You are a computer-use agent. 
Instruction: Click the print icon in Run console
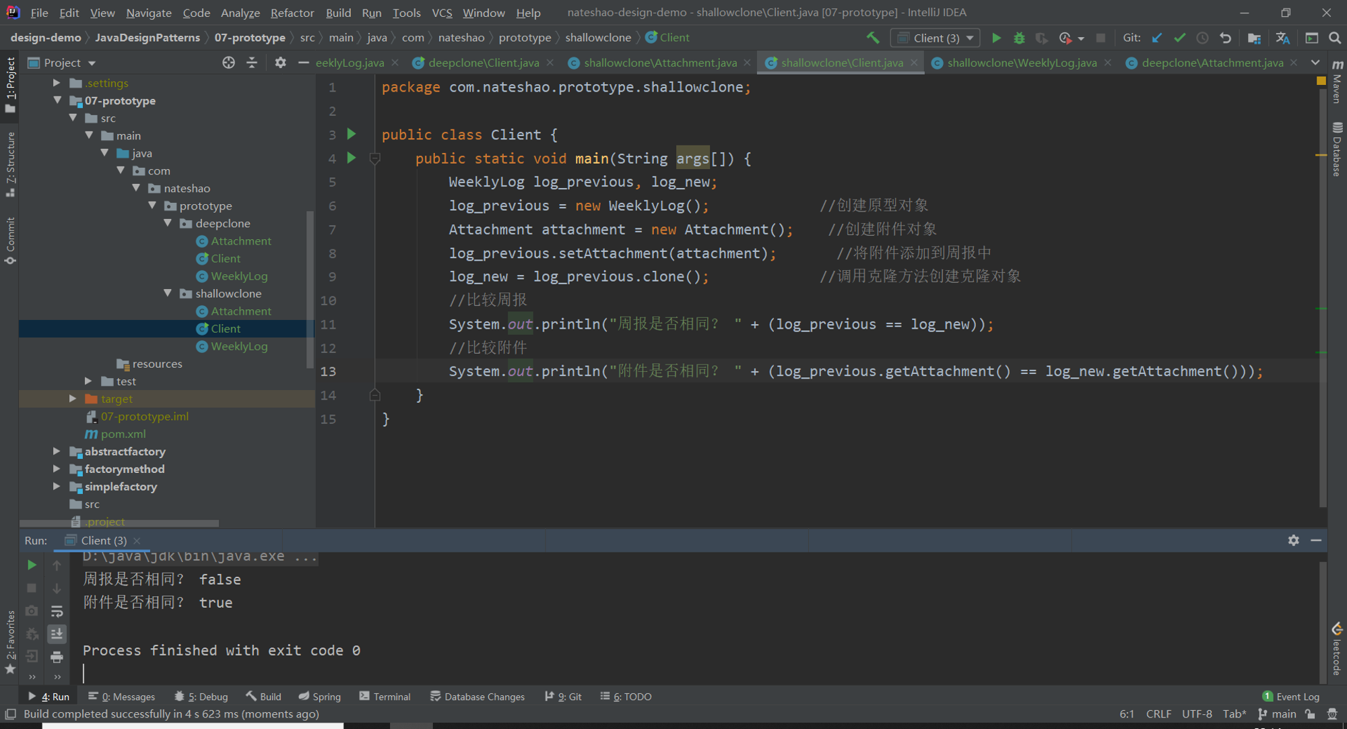click(x=57, y=656)
